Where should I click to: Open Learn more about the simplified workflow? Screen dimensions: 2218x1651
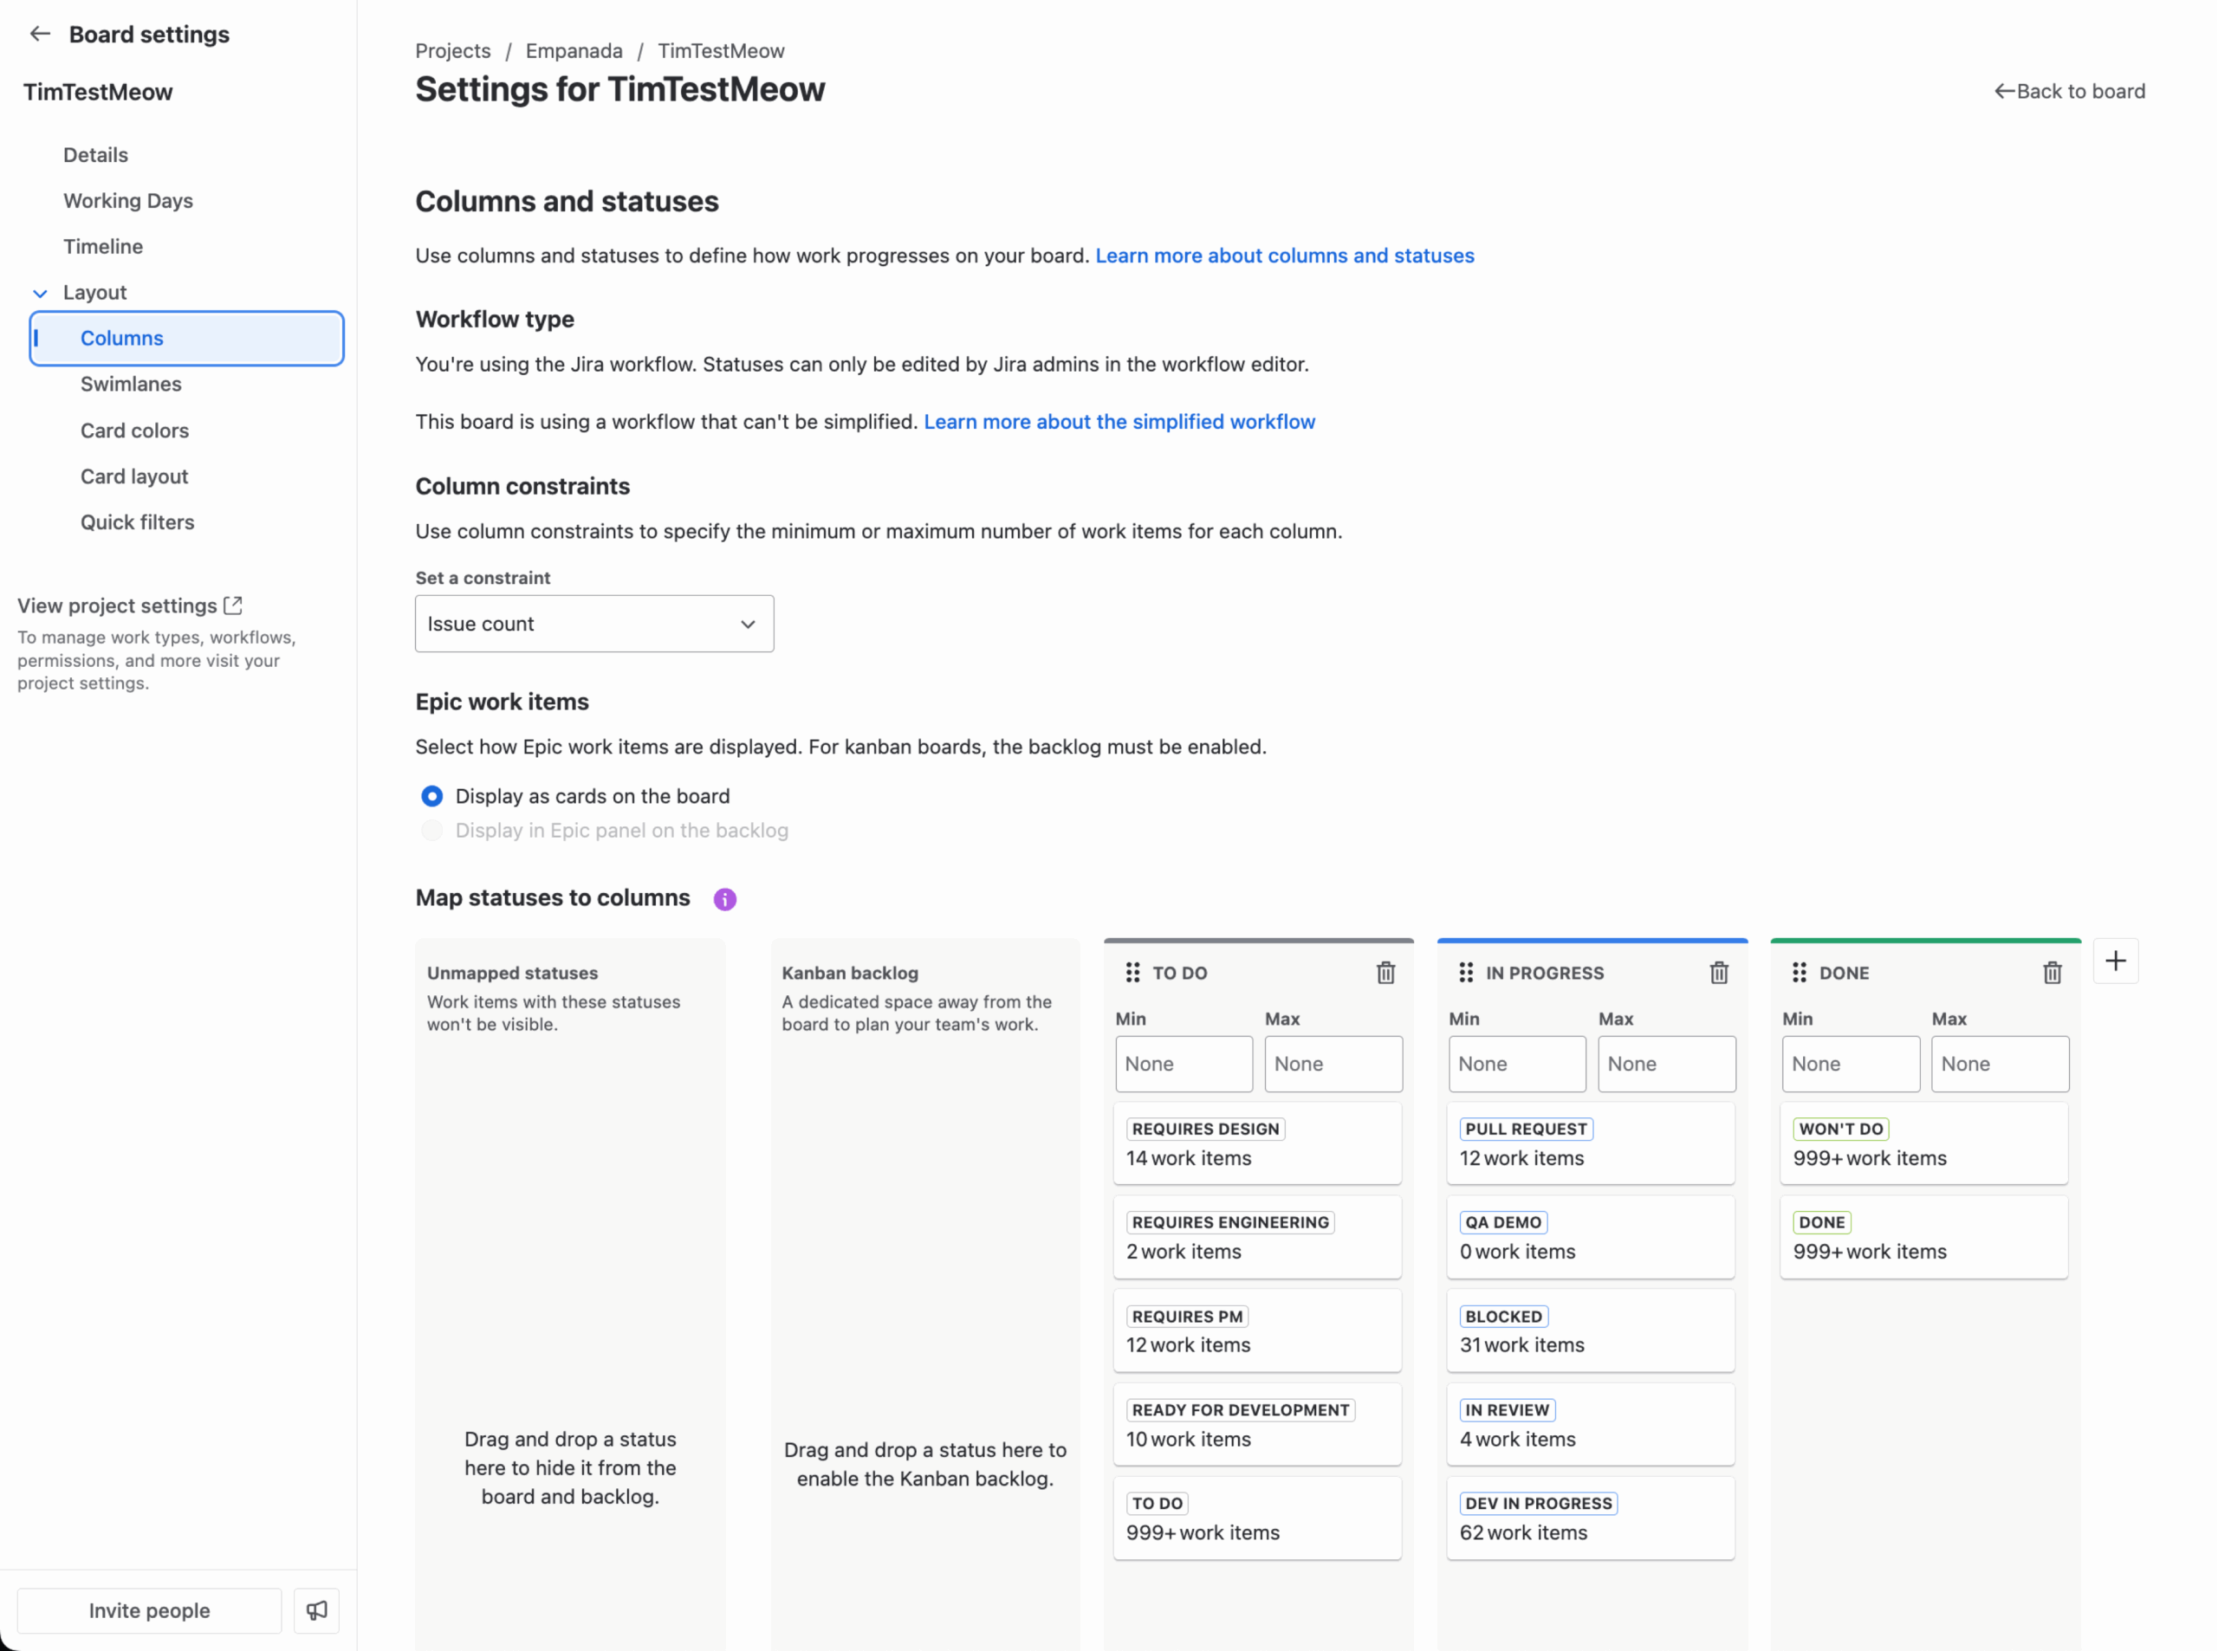point(1119,422)
